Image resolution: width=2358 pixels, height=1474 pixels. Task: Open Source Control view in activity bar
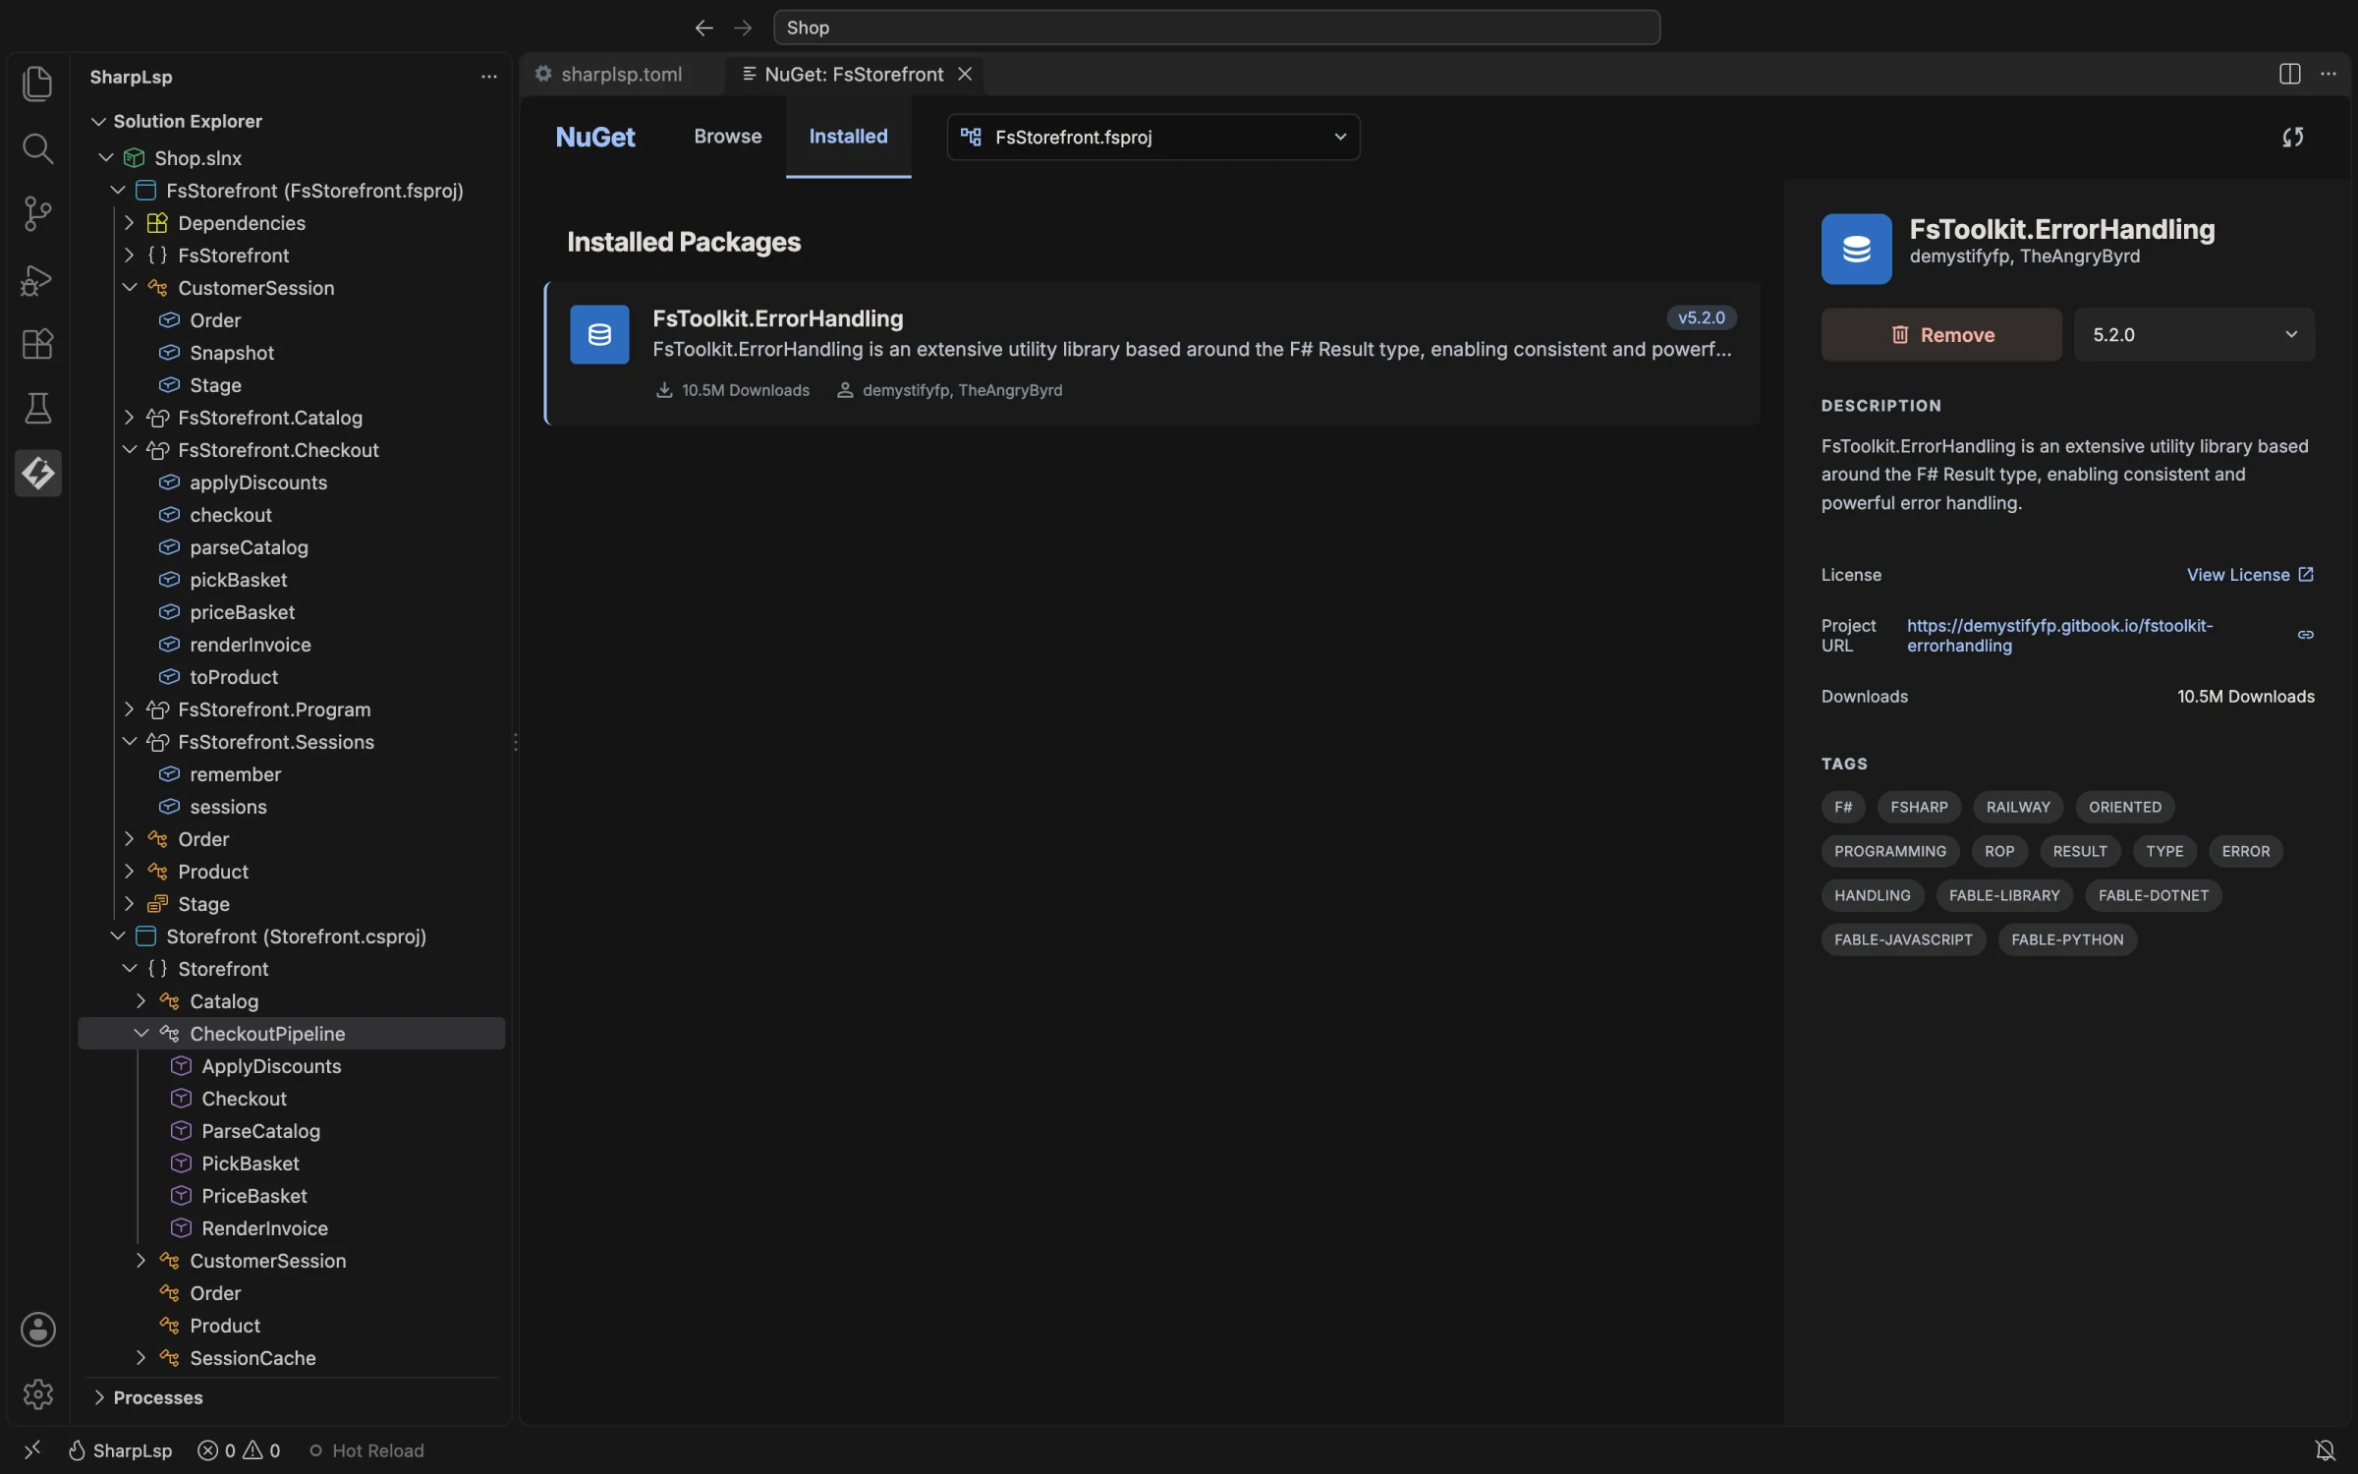(x=37, y=213)
